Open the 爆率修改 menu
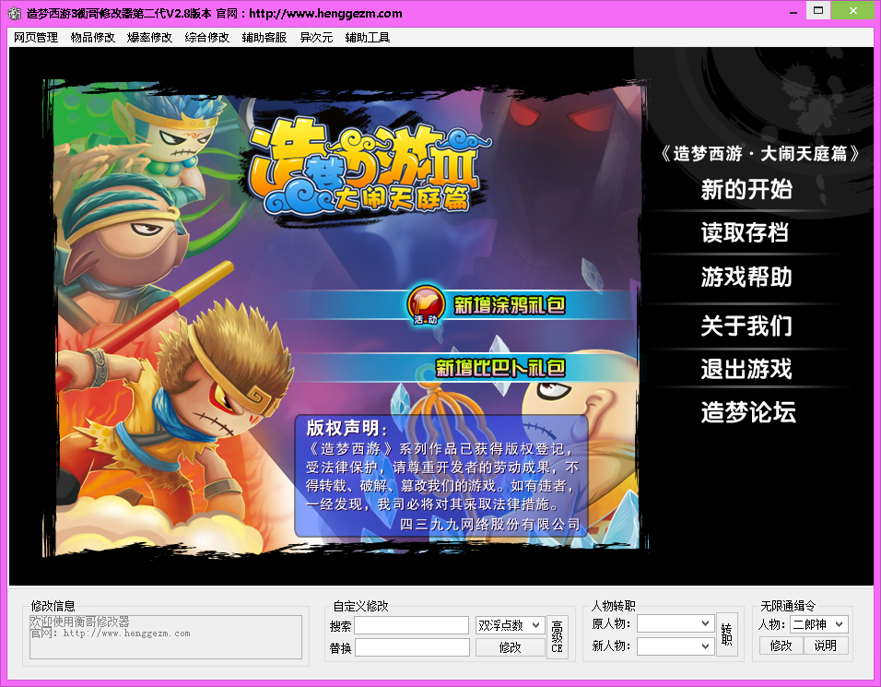 coord(149,38)
